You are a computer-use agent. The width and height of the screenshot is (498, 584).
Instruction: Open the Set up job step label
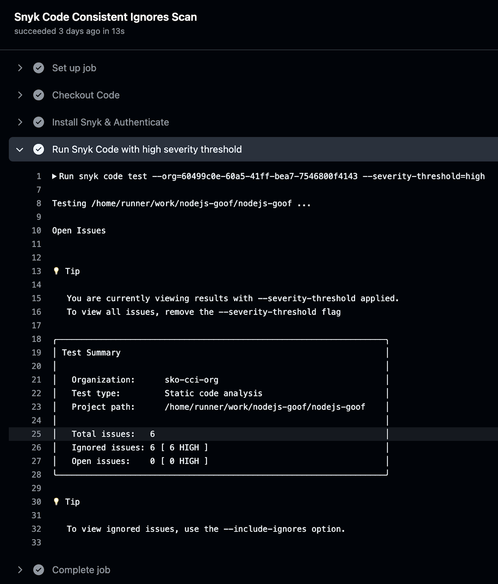coord(74,68)
